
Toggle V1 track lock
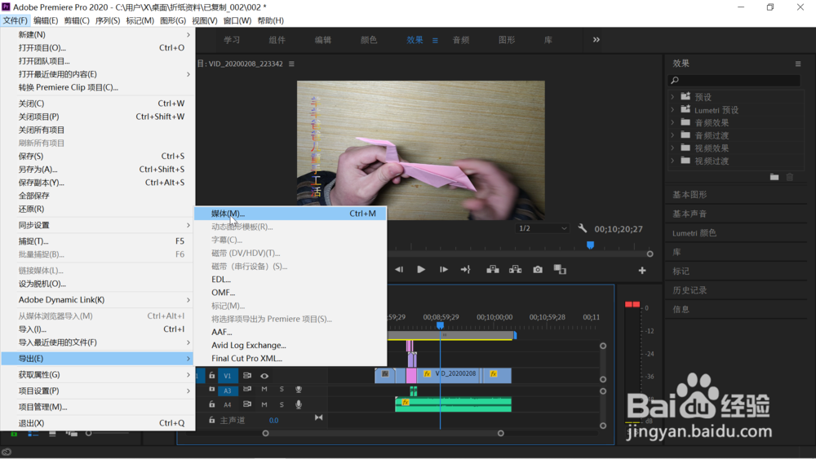point(212,375)
